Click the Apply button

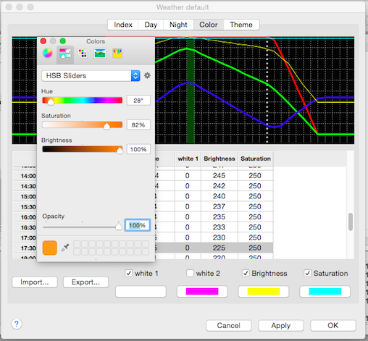click(281, 326)
